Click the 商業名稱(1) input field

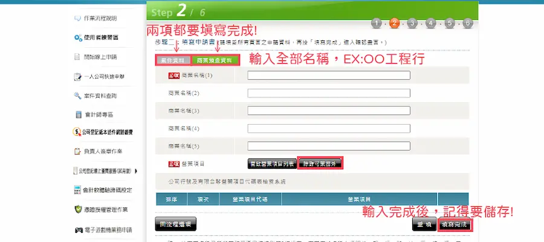pyautogui.click(x=329, y=76)
